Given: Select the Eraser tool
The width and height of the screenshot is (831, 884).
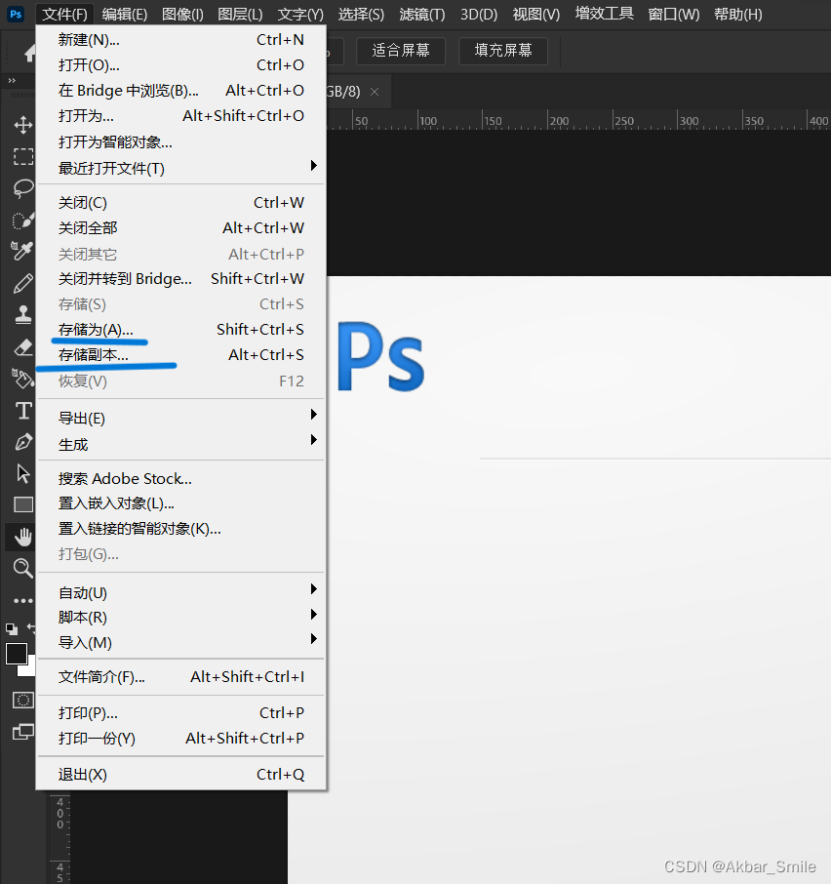Looking at the screenshot, I should coord(22,344).
